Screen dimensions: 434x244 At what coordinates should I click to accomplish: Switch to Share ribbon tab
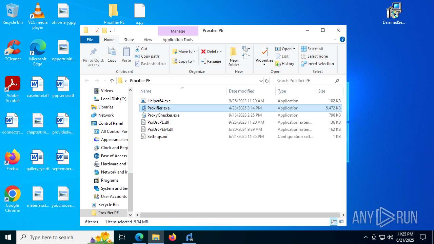coord(129,40)
